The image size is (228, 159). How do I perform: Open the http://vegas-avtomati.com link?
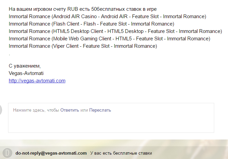point(37,81)
